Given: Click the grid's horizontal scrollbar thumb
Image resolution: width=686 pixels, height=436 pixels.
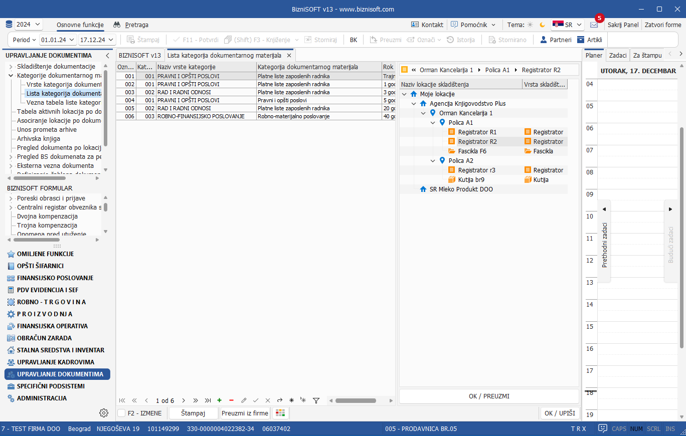Looking at the screenshot, I should 356,400.
